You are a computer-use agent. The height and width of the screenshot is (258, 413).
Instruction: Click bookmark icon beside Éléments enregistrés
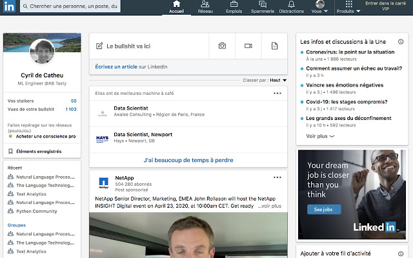[10, 152]
